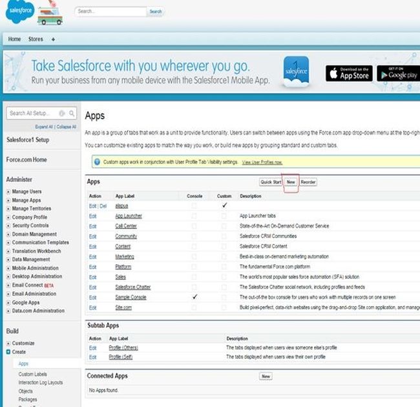Click the help icon in the Search All Setup box
420x407 pixels.
tap(62, 113)
